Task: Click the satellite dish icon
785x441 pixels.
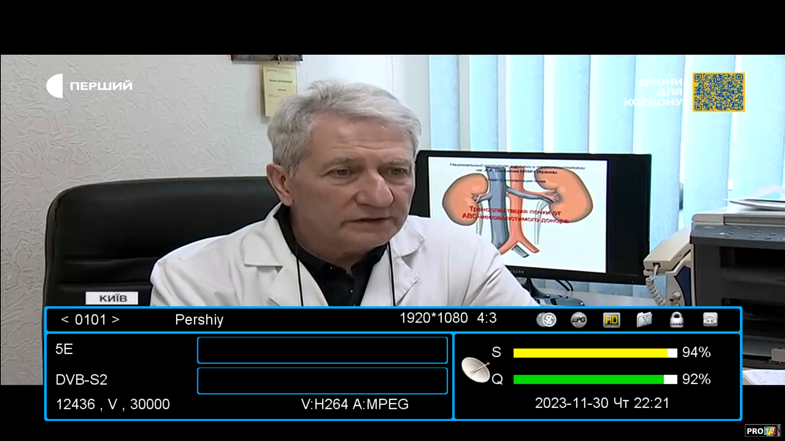Action: [475, 370]
